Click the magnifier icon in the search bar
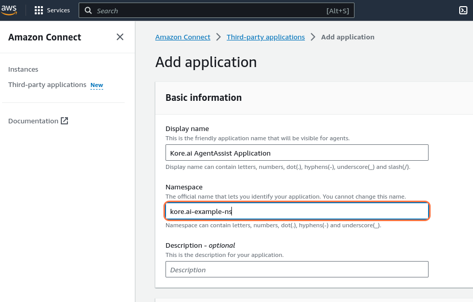The image size is (473, 302). pyautogui.click(x=88, y=10)
